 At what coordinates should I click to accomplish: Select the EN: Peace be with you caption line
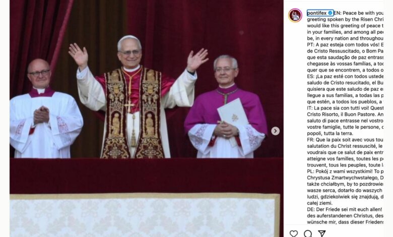pyautogui.click(x=358, y=13)
